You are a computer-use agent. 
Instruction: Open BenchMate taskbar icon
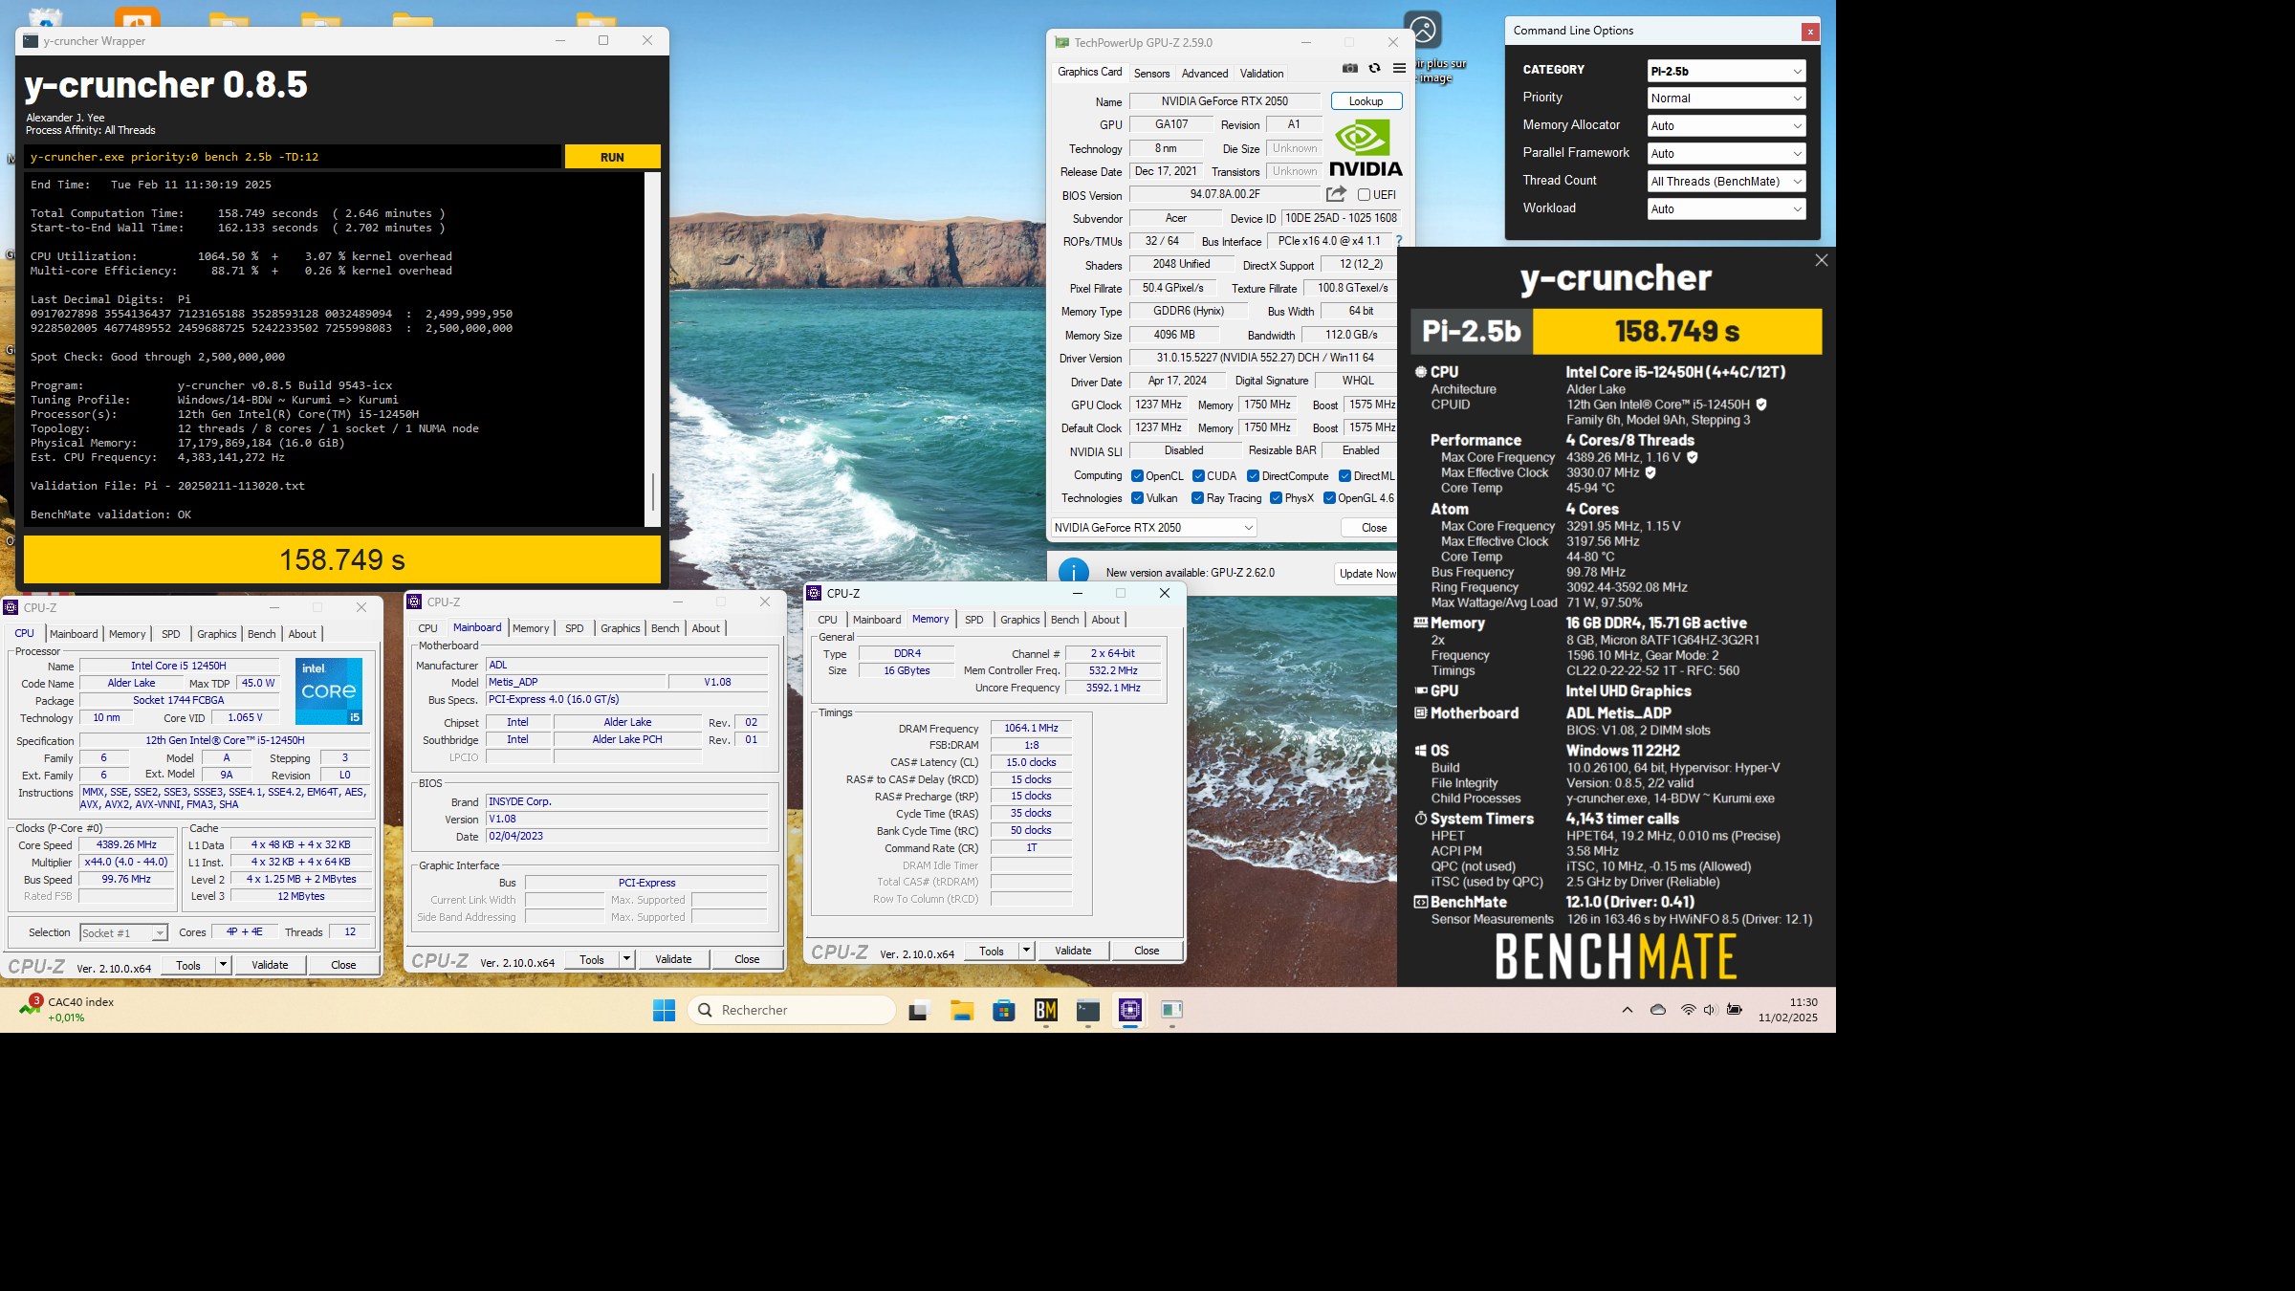(1045, 1010)
